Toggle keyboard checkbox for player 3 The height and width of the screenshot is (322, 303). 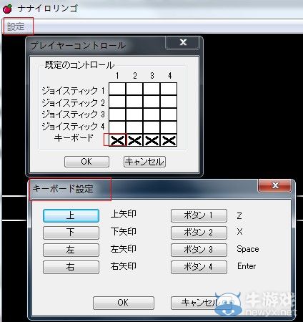pos(151,140)
